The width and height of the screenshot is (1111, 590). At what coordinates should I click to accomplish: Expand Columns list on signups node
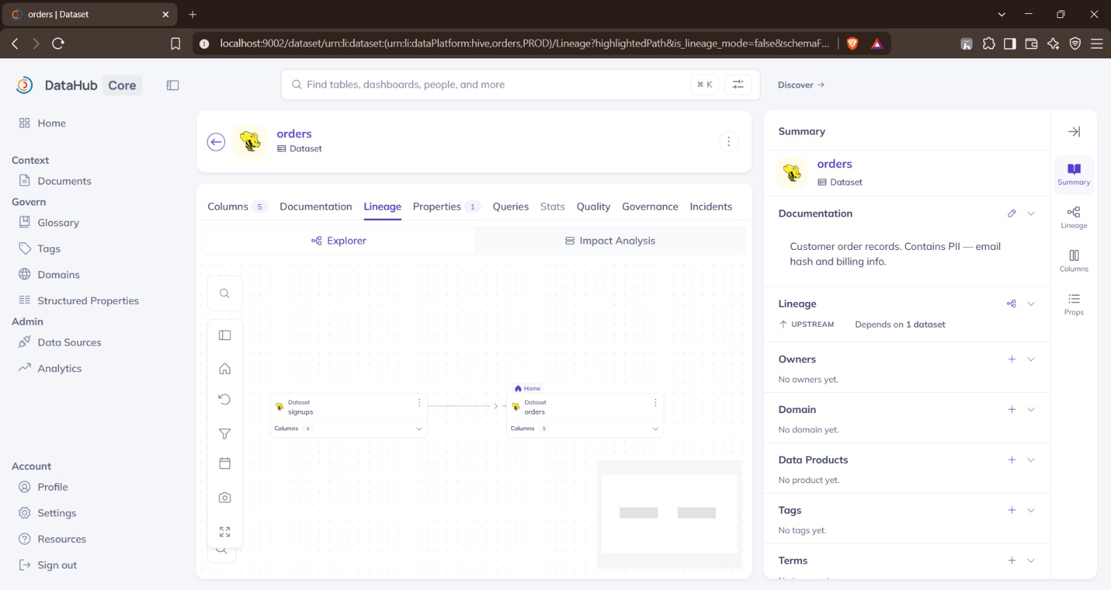[x=419, y=429]
